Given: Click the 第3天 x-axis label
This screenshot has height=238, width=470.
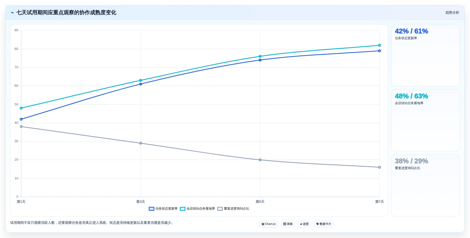Looking at the screenshot, I should [141, 202].
